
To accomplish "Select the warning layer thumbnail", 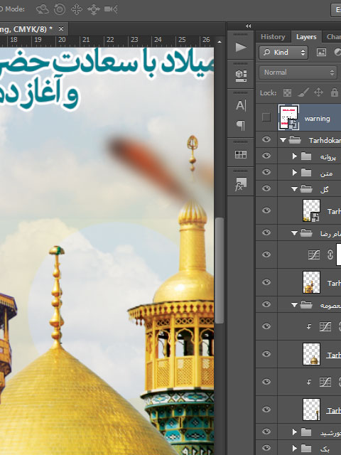I will (288, 117).
